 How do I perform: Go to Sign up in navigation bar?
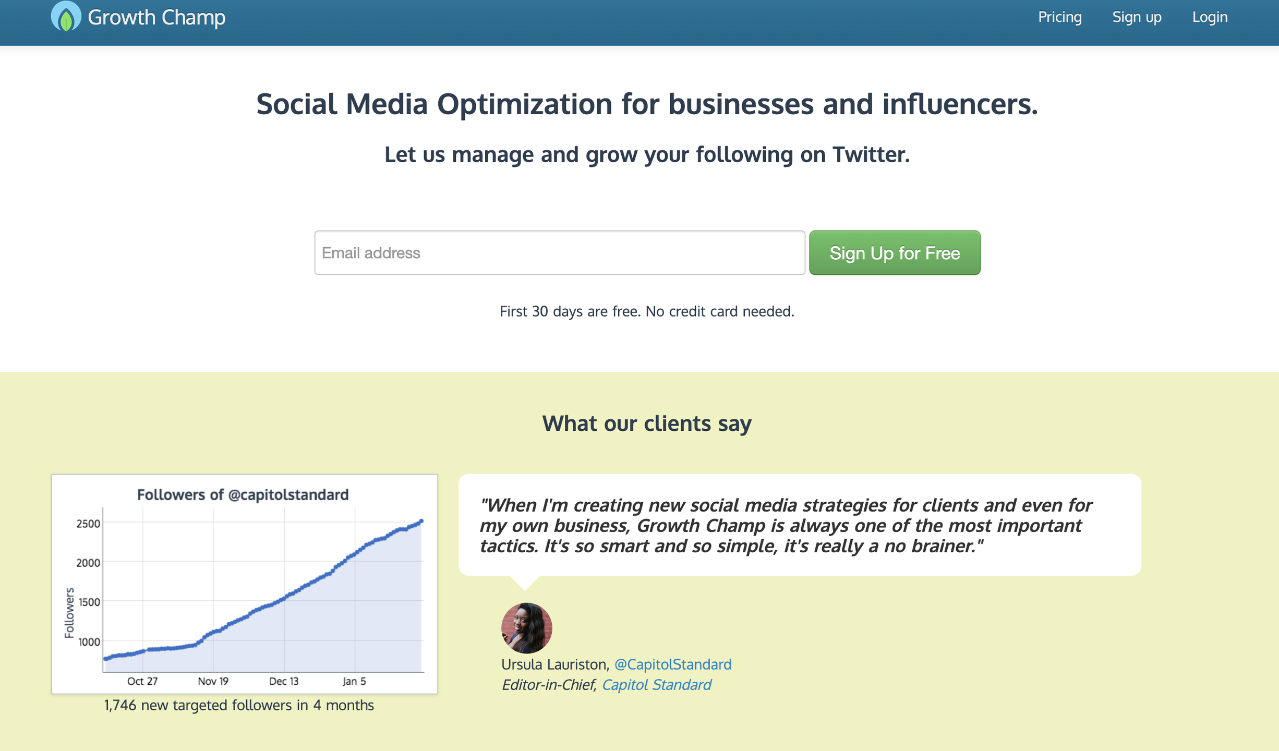[x=1137, y=17]
